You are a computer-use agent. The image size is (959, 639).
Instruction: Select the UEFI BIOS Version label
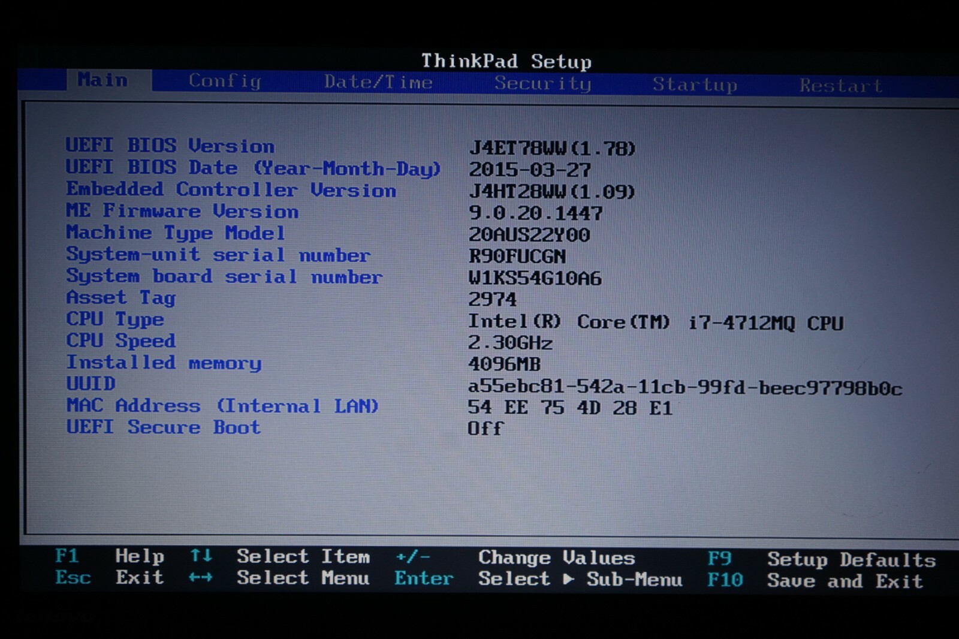tap(170, 146)
